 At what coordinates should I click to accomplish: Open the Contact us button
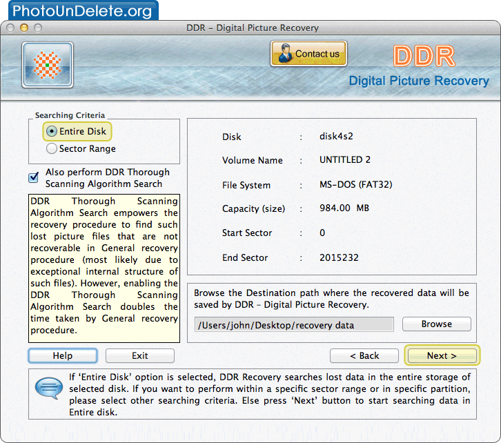[x=308, y=54]
